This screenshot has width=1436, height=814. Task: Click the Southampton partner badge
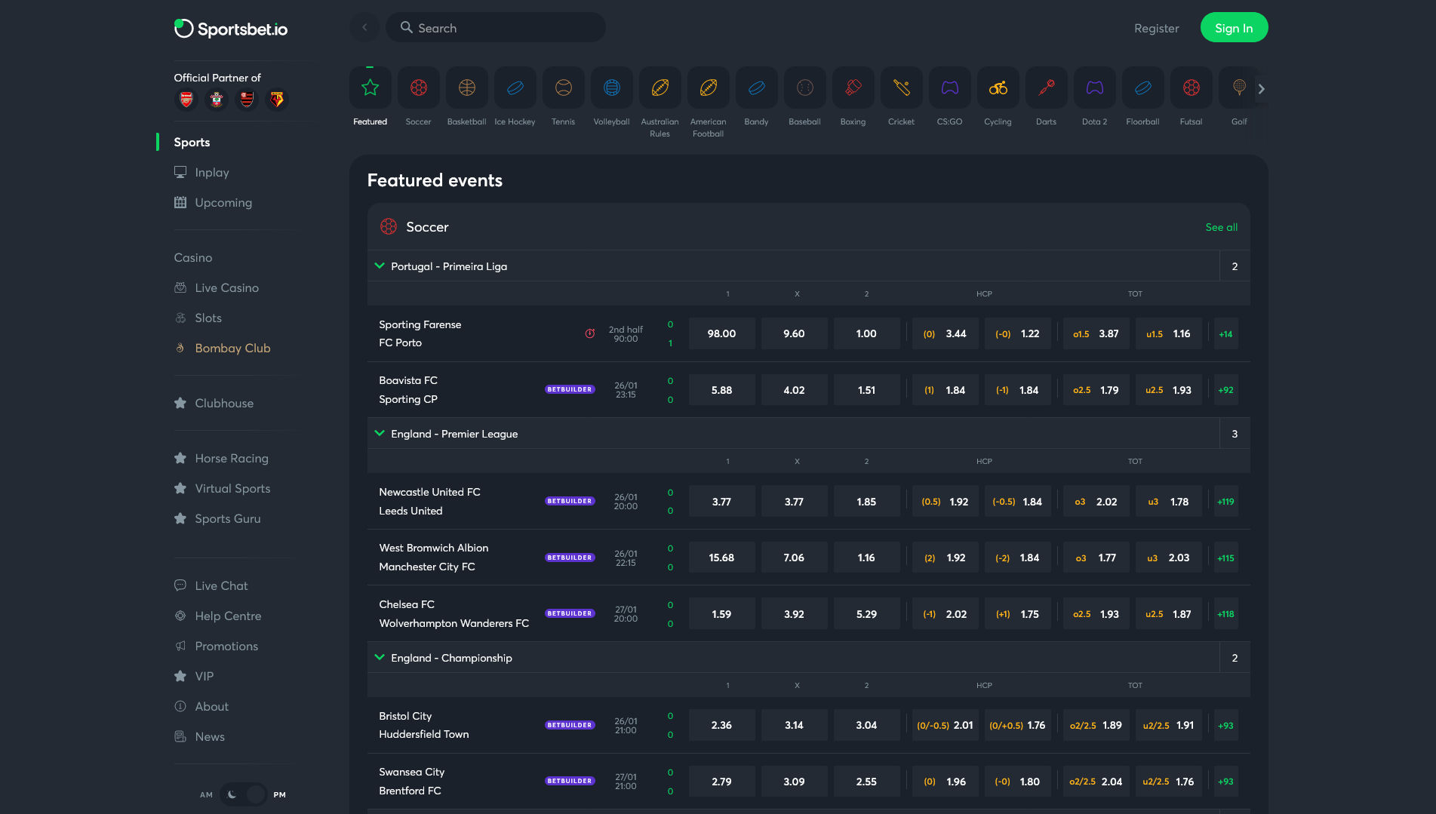coord(217,99)
